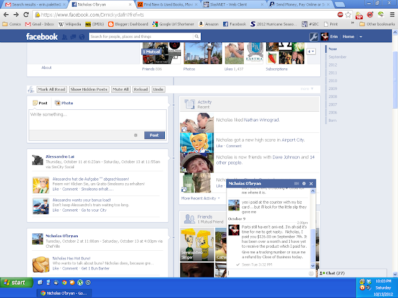Jump to September in the timeline
The width and height of the screenshot is (398, 298).
tap(338, 57)
